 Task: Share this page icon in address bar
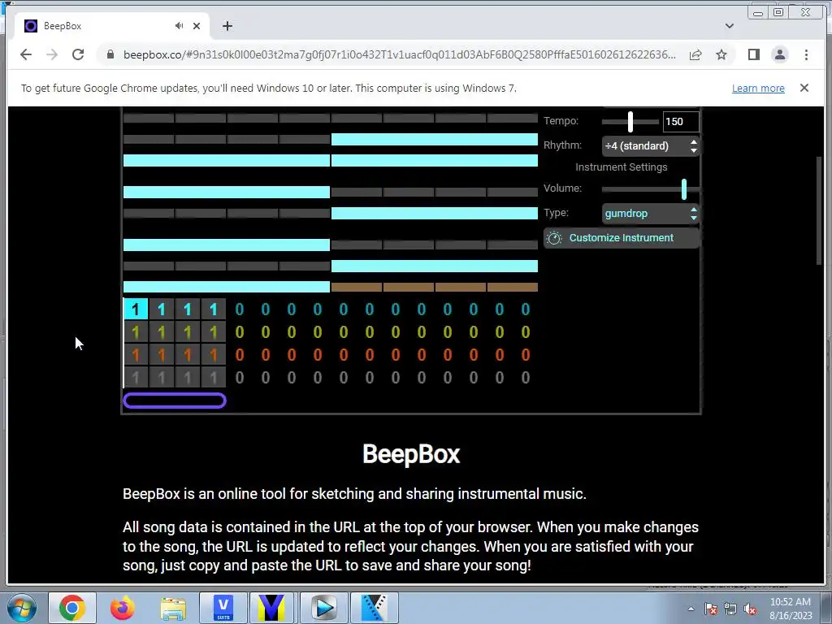coord(695,54)
